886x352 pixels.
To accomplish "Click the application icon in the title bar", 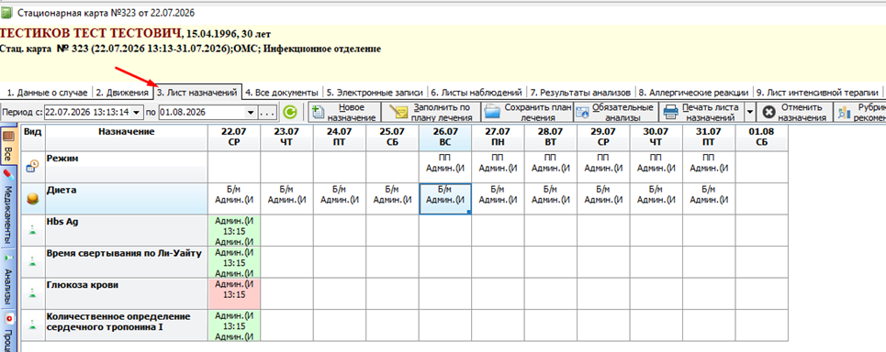I will pyautogui.click(x=7, y=12).
